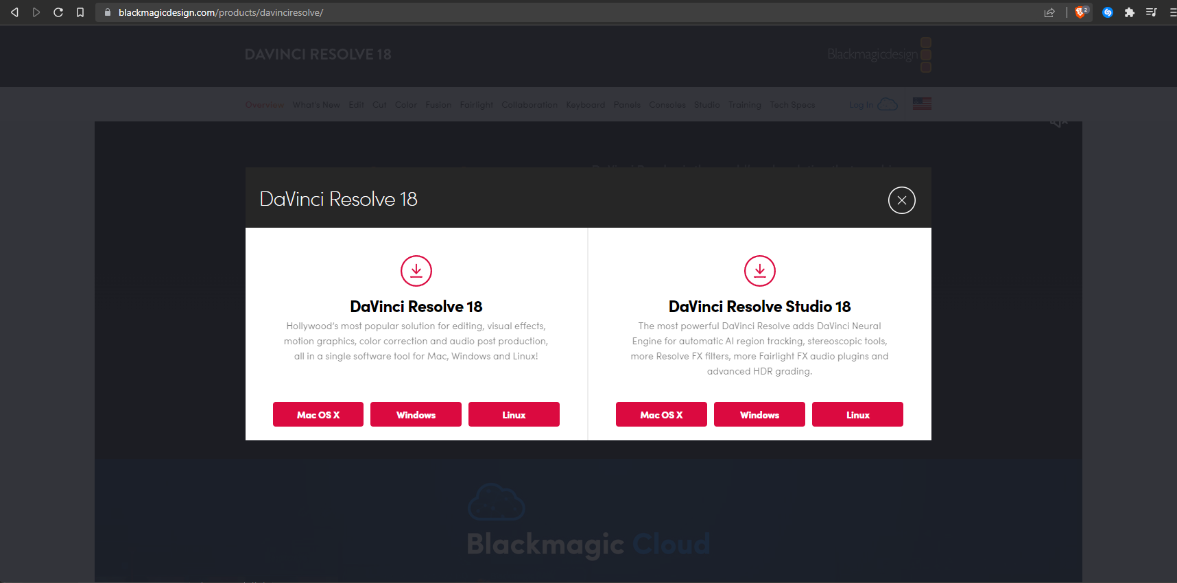The width and height of the screenshot is (1177, 583).
Task: Open the Panels navigation tab
Action: (627, 105)
